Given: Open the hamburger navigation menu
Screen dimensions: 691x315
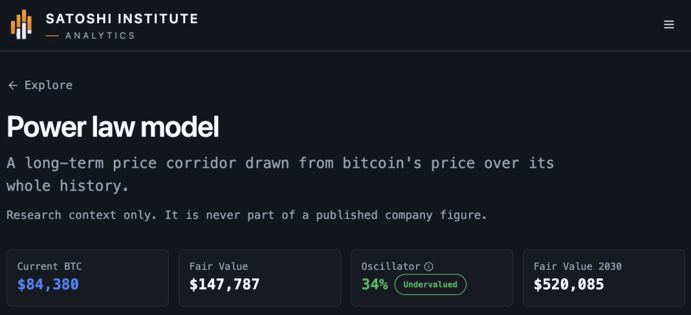Looking at the screenshot, I should [668, 25].
